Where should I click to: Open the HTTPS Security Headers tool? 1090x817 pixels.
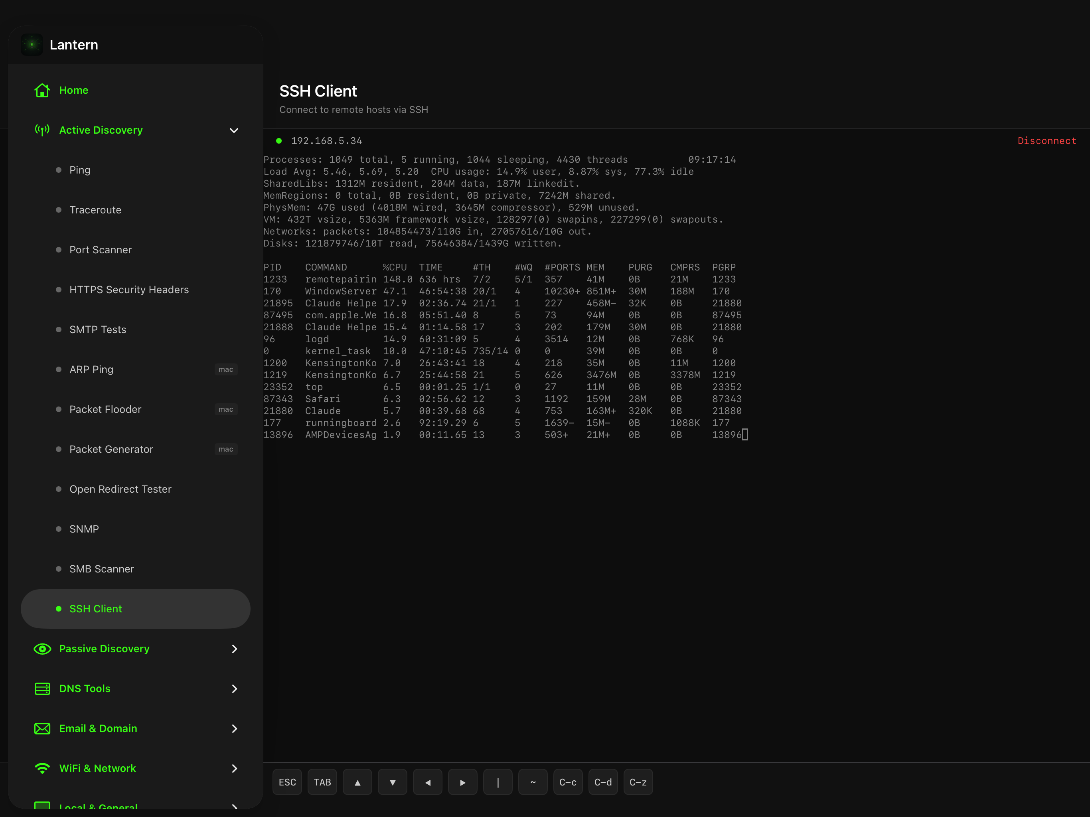pyautogui.click(x=129, y=290)
